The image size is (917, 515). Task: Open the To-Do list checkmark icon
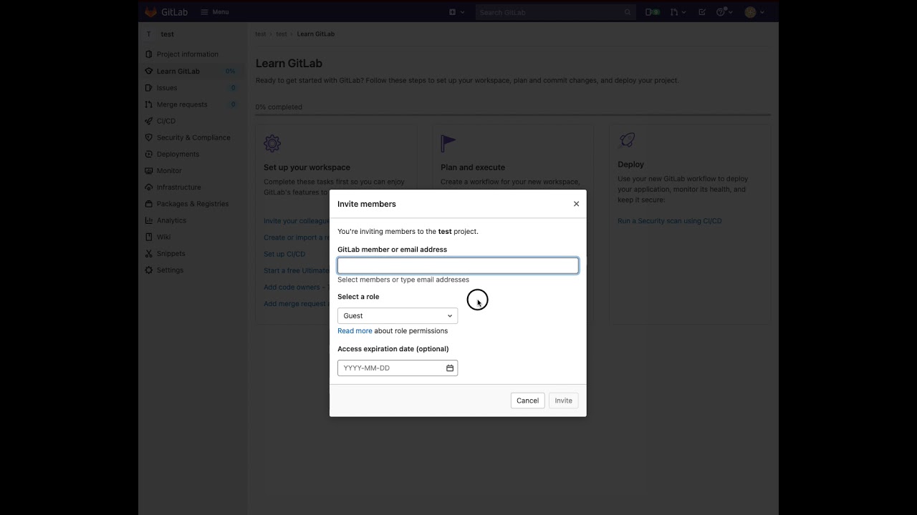tap(702, 12)
